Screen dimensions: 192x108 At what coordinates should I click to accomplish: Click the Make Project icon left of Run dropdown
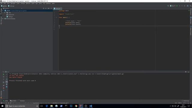click(x=168, y=6)
